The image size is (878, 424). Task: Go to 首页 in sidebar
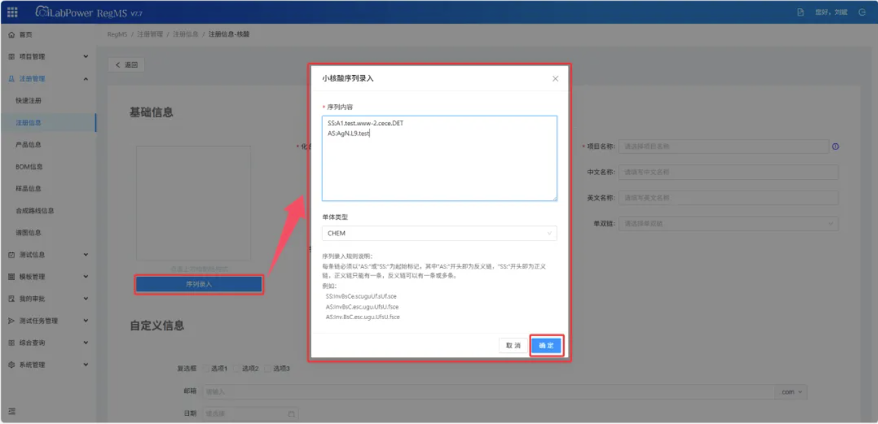[x=26, y=34]
